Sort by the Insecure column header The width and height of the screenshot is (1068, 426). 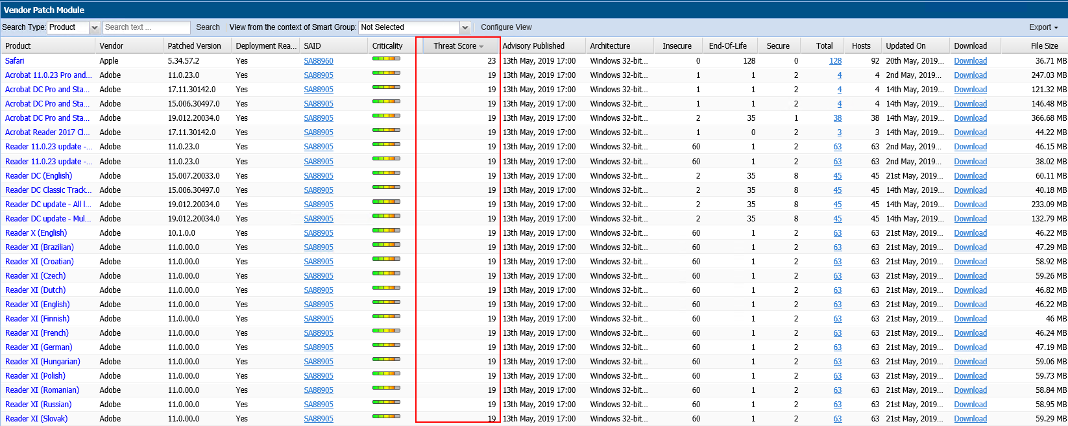click(677, 46)
